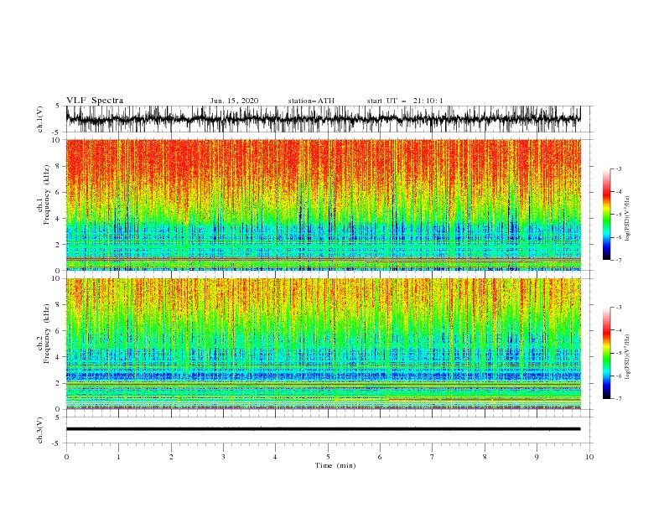664x513 pixels.
Task: Click inside the ch.2 spectrogram panel
Action: (x=323, y=344)
